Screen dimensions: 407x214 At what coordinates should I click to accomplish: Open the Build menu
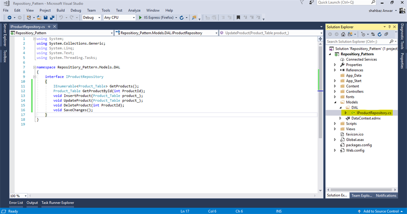[60, 10]
